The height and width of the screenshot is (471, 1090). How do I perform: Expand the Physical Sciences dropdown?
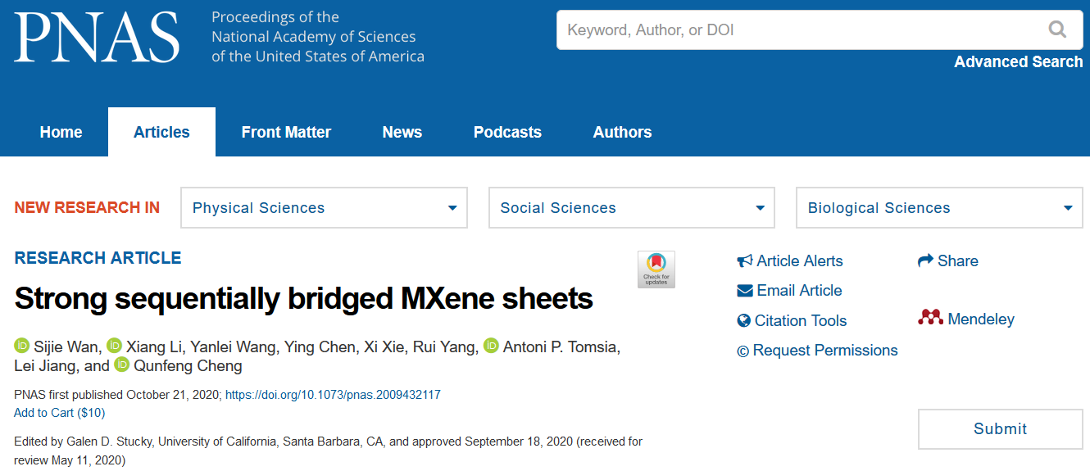[x=325, y=208]
